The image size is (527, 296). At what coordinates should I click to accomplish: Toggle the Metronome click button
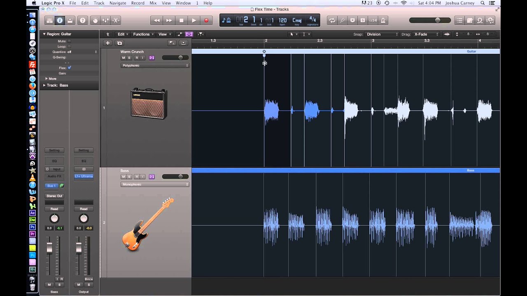click(x=383, y=20)
